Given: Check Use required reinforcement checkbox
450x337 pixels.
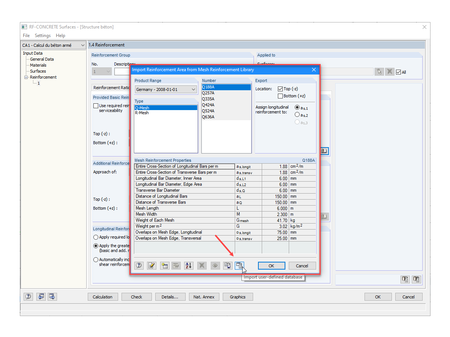Looking at the screenshot, I should [96, 106].
